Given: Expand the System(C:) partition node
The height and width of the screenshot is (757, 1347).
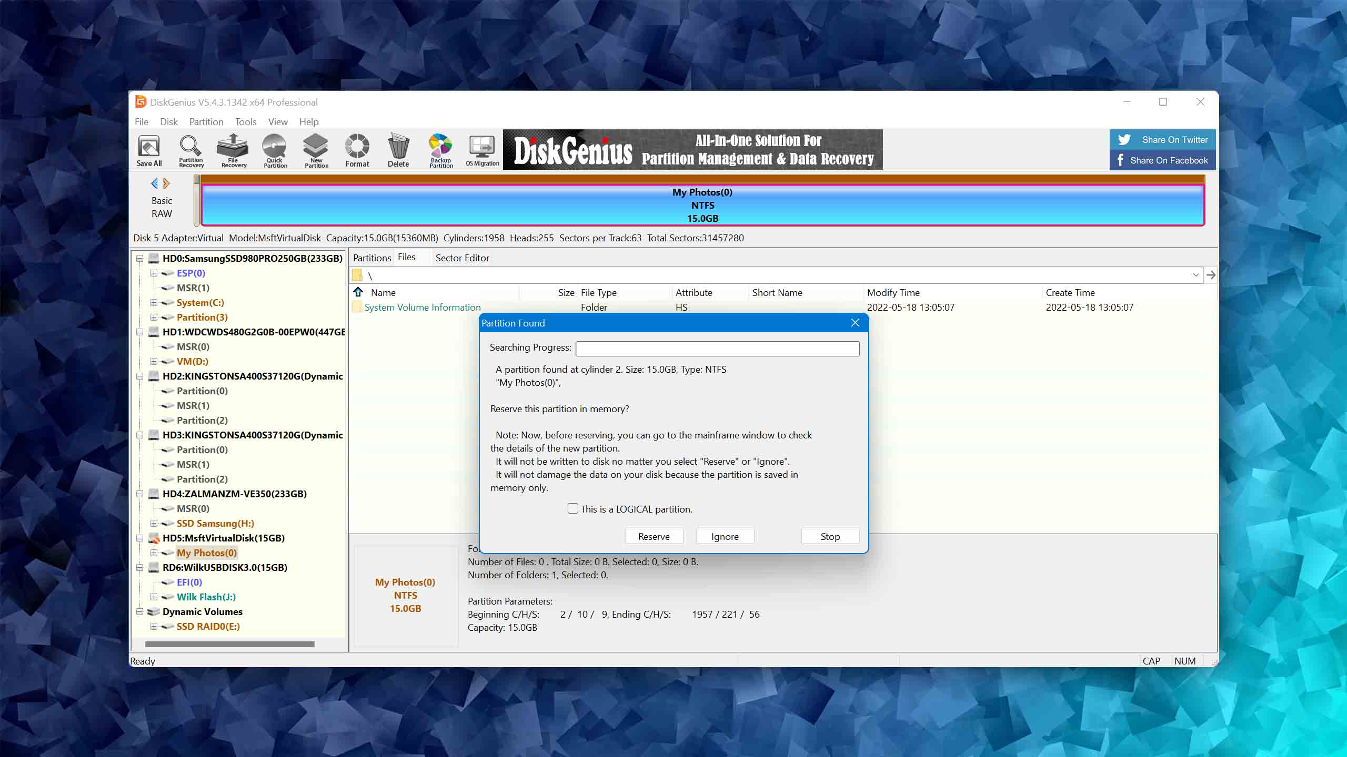Looking at the screenshot, I should (154, 302).
